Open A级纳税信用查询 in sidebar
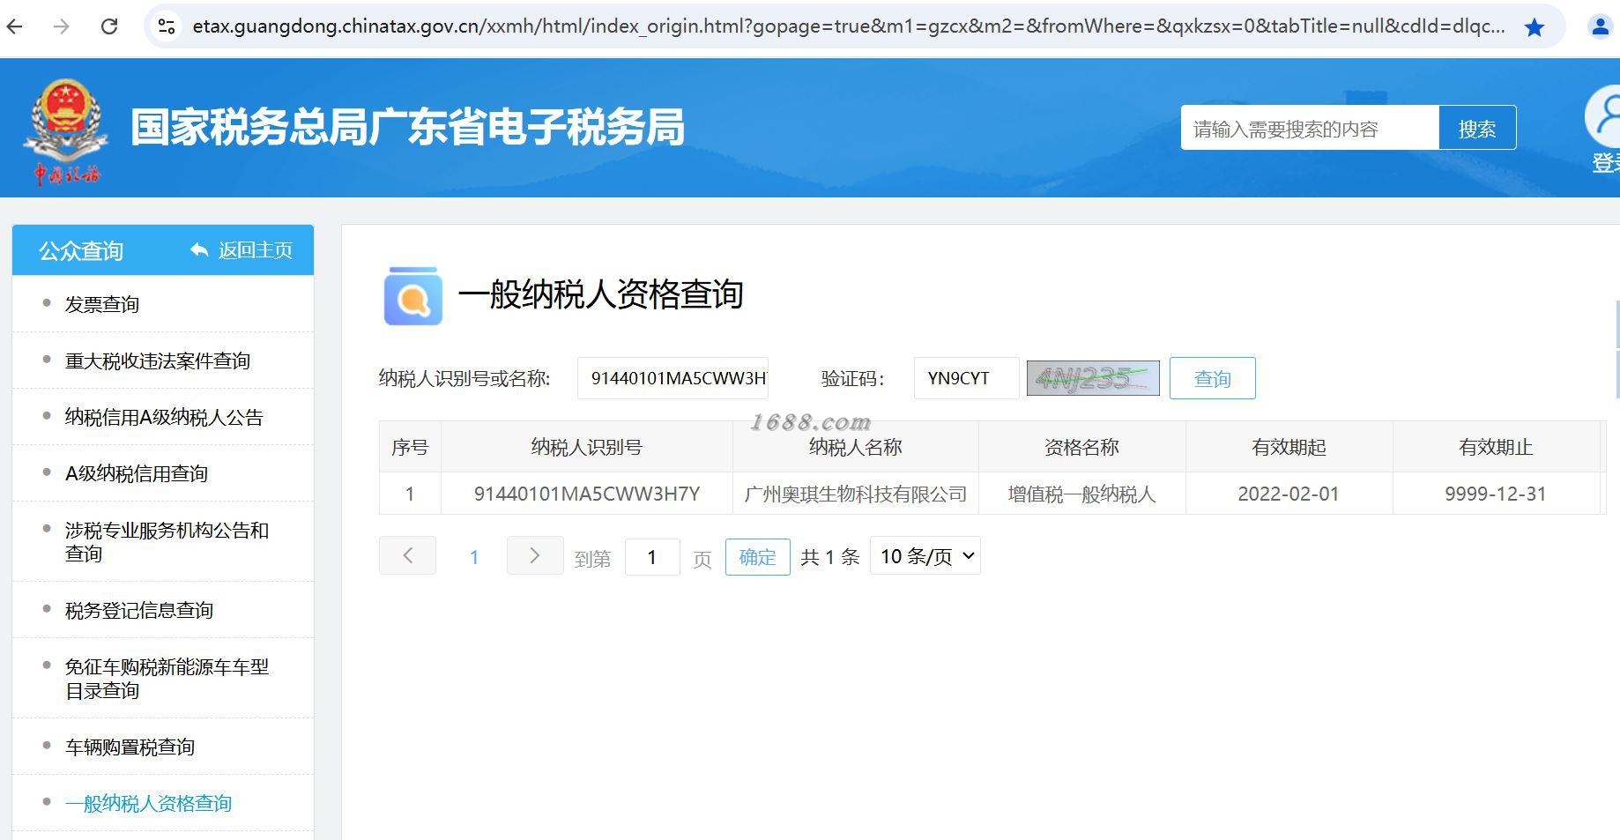 coord(137,473)
